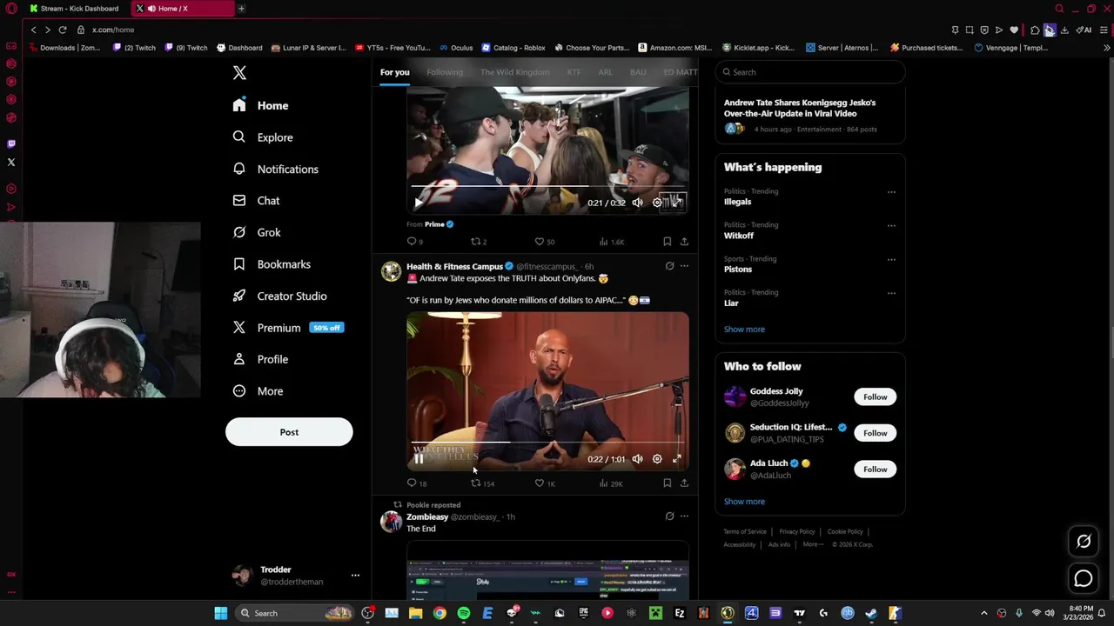This screenshot has height=626, width=1114.
Task: Like the Health & Fitness post
Action: 539,483
